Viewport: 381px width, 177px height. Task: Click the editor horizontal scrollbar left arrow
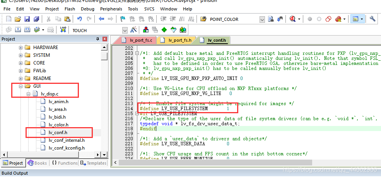pos(115,163)
